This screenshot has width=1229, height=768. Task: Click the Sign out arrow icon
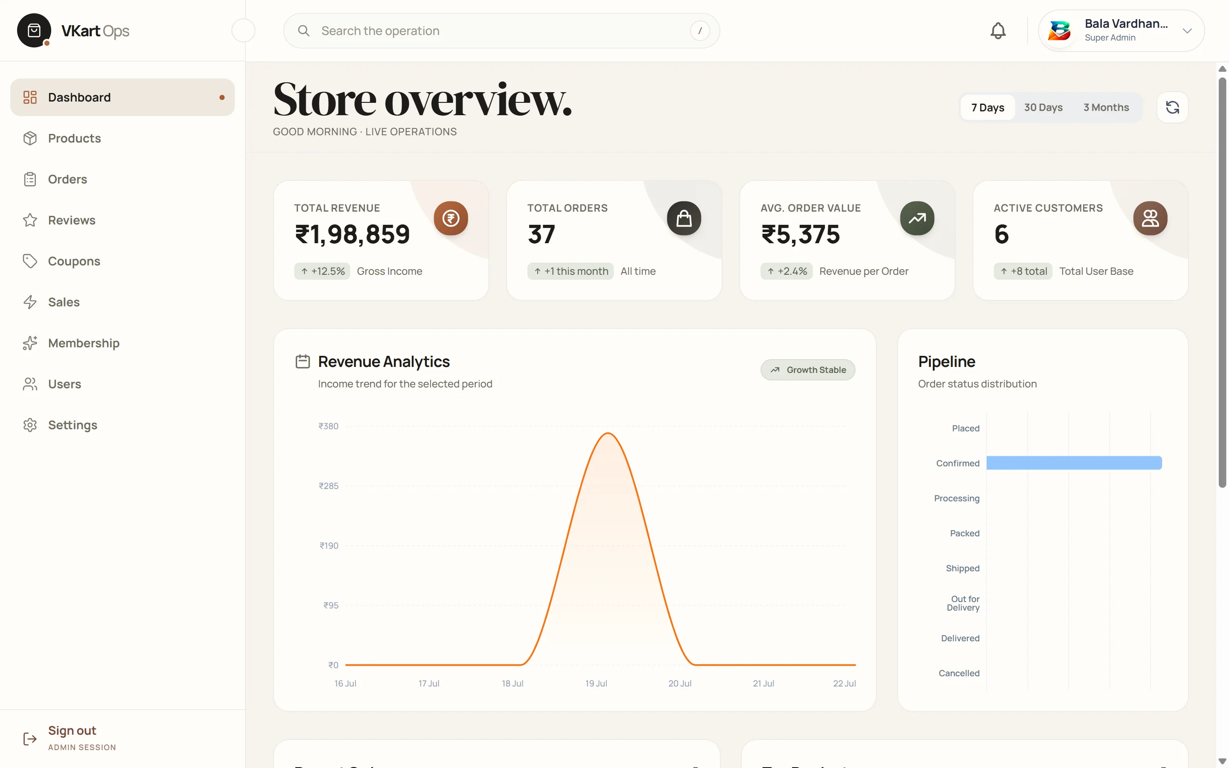(x=30, y=739)
